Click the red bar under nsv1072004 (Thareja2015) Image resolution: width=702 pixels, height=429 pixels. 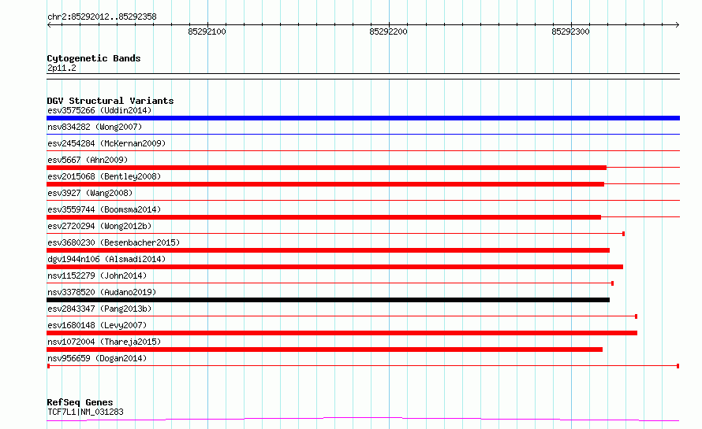(325, 349)
